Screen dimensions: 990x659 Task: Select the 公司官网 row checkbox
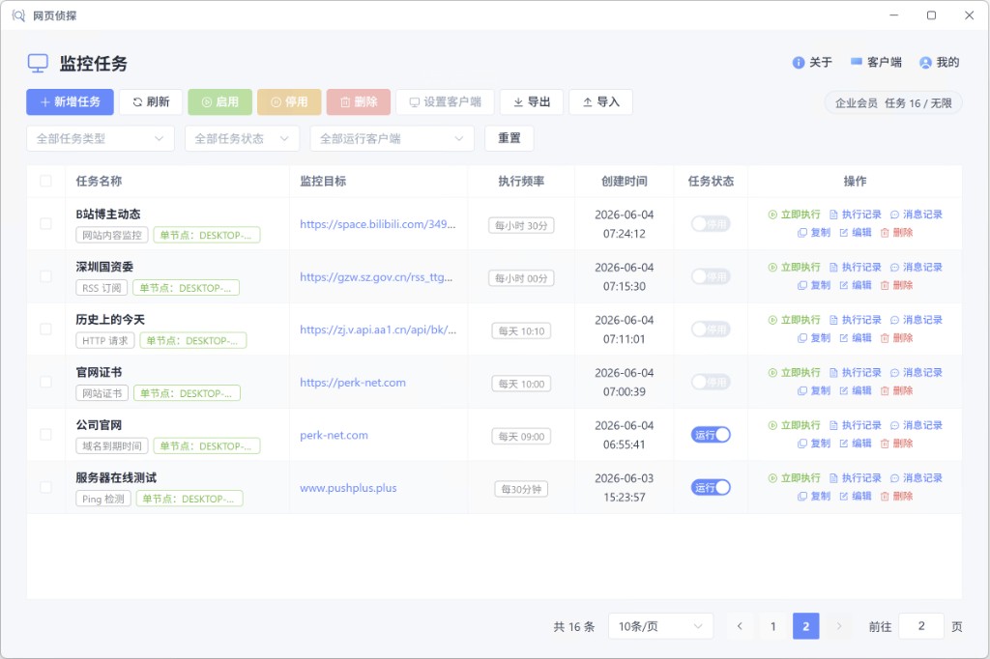click(x=45, y=435)
